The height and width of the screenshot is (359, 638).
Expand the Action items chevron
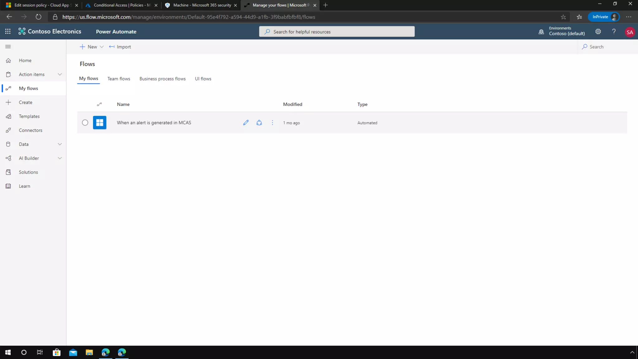pyautogui.click(x=60, y=74)
